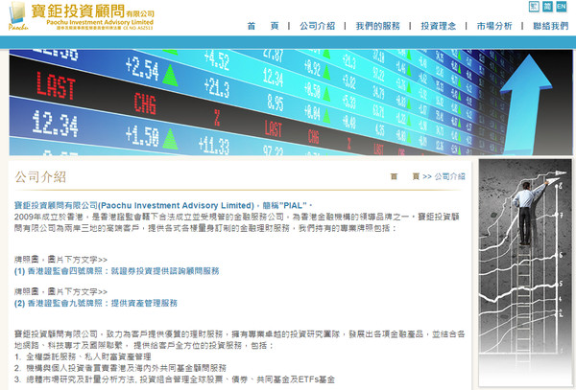Click the stock ticker banner image
Viewport: 576px width, 390px height.
[x=291, y=103]
